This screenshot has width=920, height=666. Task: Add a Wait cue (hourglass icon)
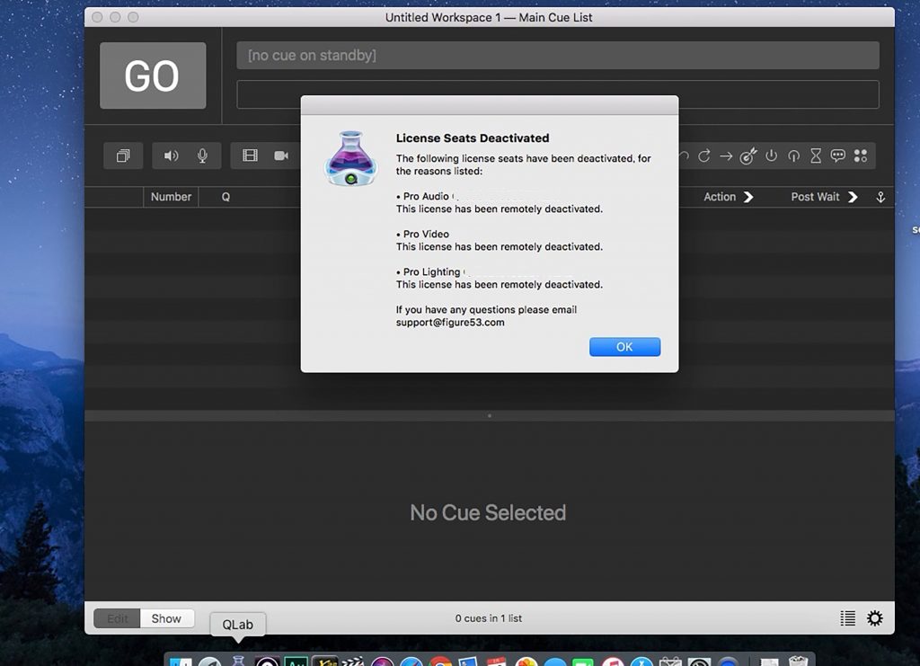click(x=816, y=155)
